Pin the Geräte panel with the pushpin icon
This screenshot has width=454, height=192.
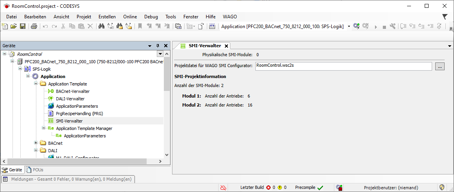point(158,46)
